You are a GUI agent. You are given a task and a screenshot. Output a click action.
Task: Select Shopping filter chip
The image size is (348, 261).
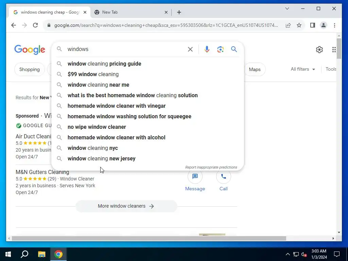pyautogui.click(x=29, y=69)
